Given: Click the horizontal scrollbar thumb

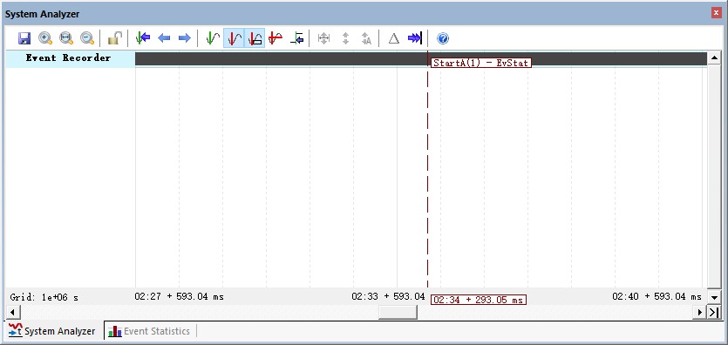Looking at the screenshot, I should coord(398,313).
